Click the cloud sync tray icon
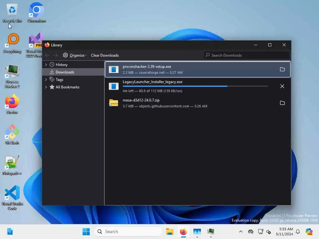This screenshot has height=239, width=319. [251, 232]
